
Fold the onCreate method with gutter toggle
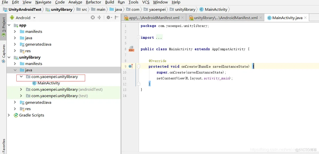(x=138, y=66)
